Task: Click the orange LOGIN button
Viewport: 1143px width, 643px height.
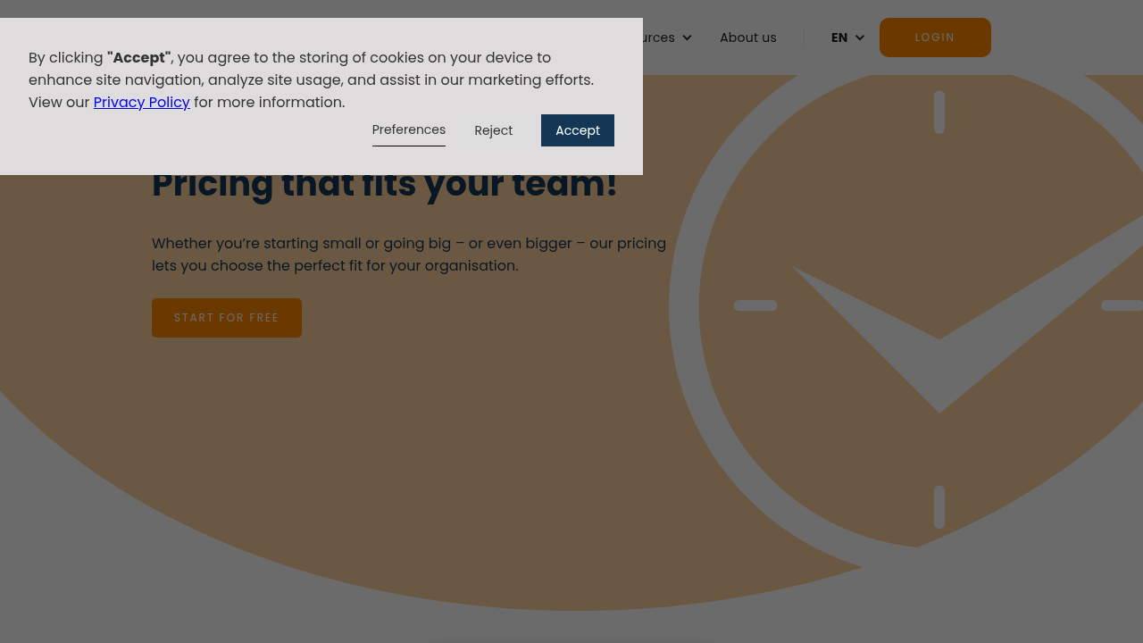Action: (x=935, y=38)
